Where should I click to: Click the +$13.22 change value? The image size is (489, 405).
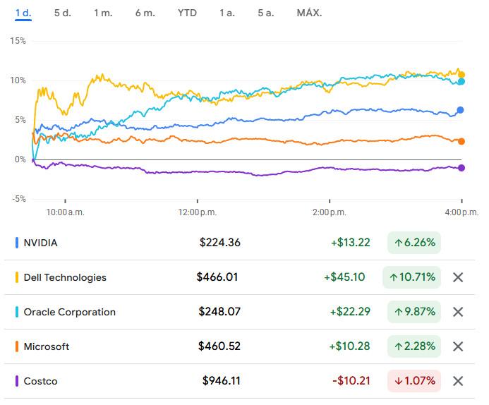tap(351, 243)
